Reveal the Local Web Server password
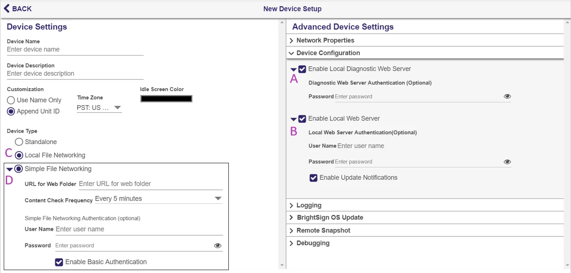This screenshot has height=273, width=571. 507,162
